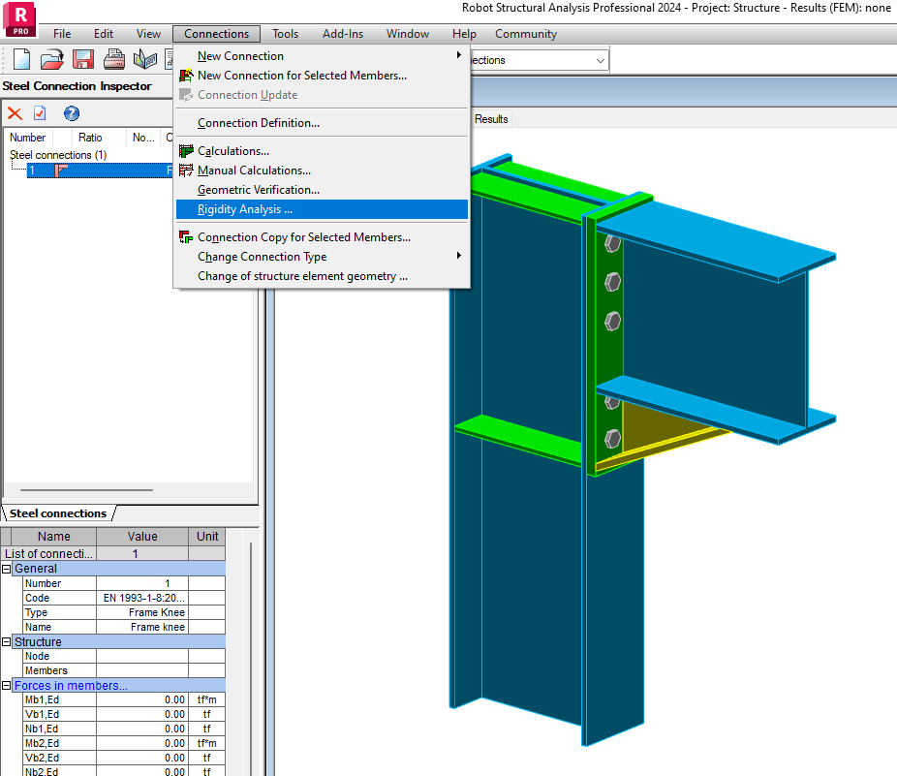Open the Community menu
Viewport: 897px width, 776px height.
coord(526,34)
